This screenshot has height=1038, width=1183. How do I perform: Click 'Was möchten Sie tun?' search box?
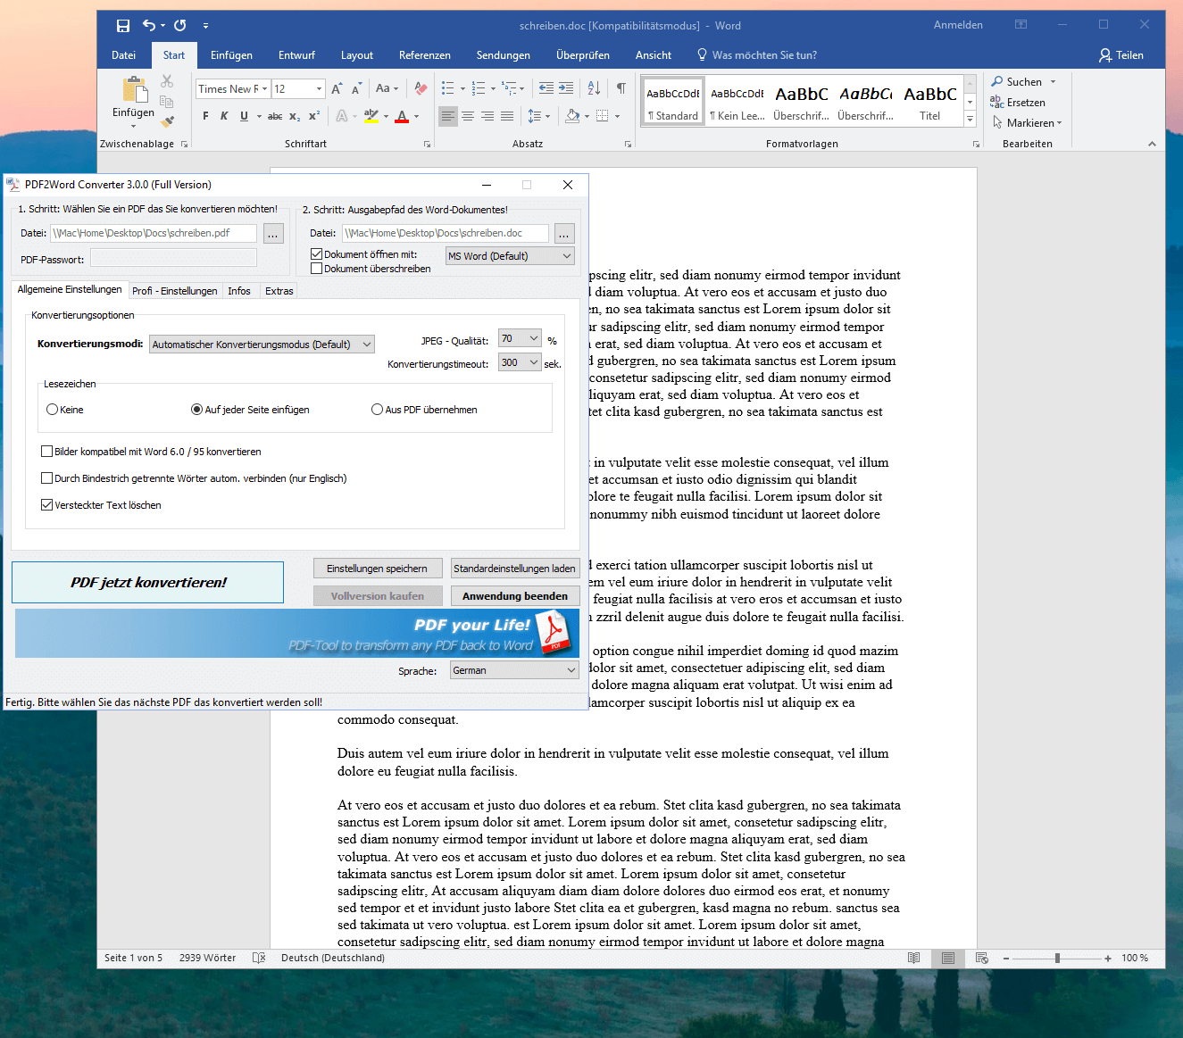(757, 55)
